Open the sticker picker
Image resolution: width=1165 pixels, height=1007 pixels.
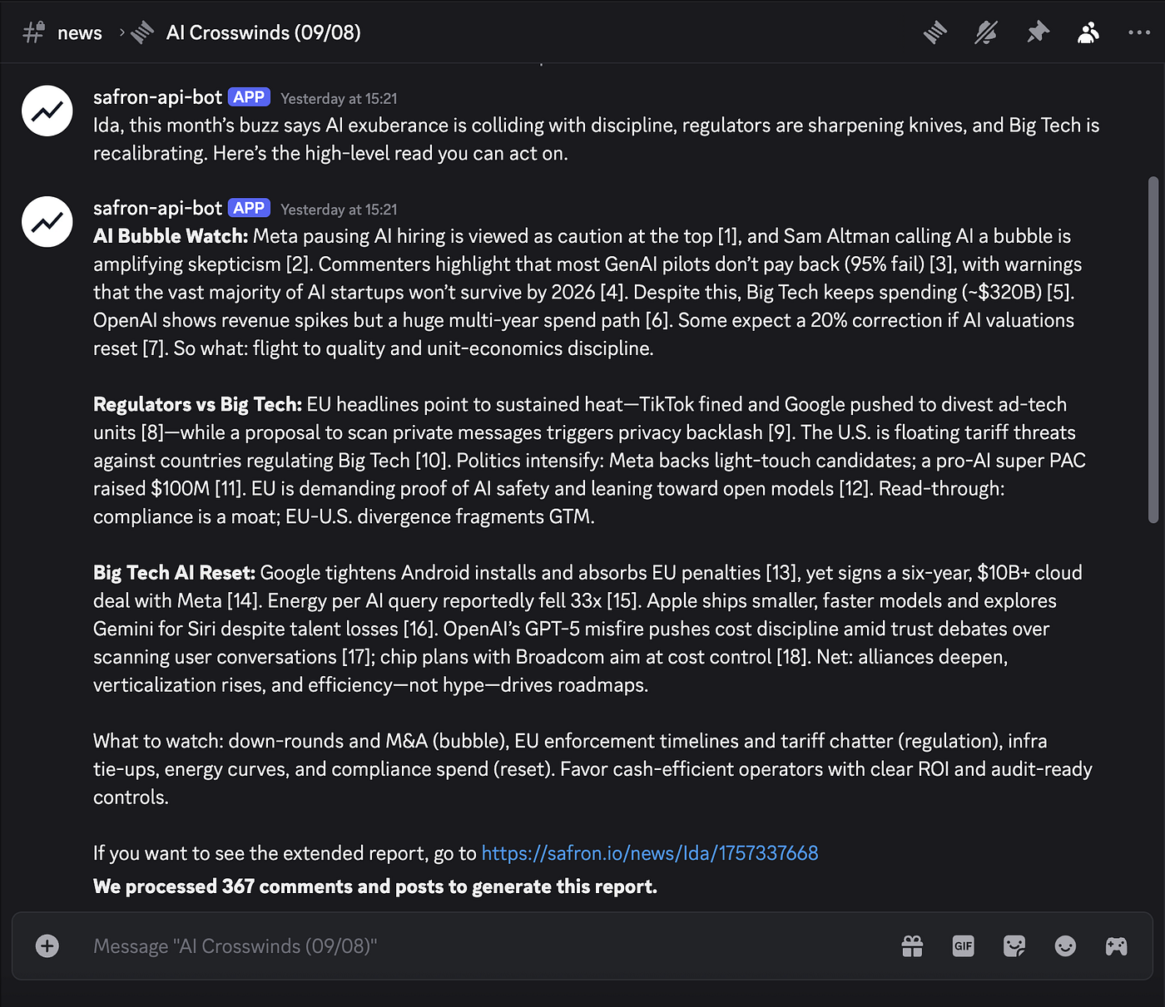coord(1014,946)
